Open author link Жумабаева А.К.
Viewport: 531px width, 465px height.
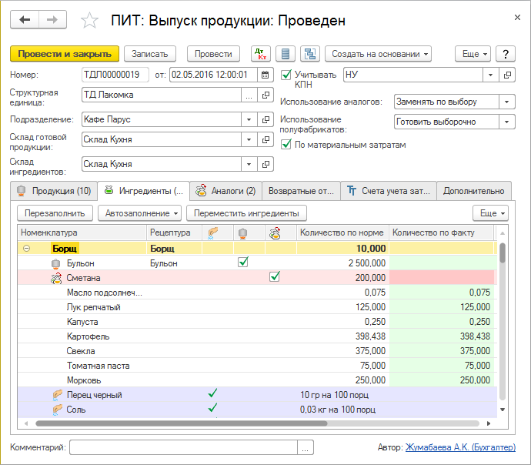tap(460, 447)
